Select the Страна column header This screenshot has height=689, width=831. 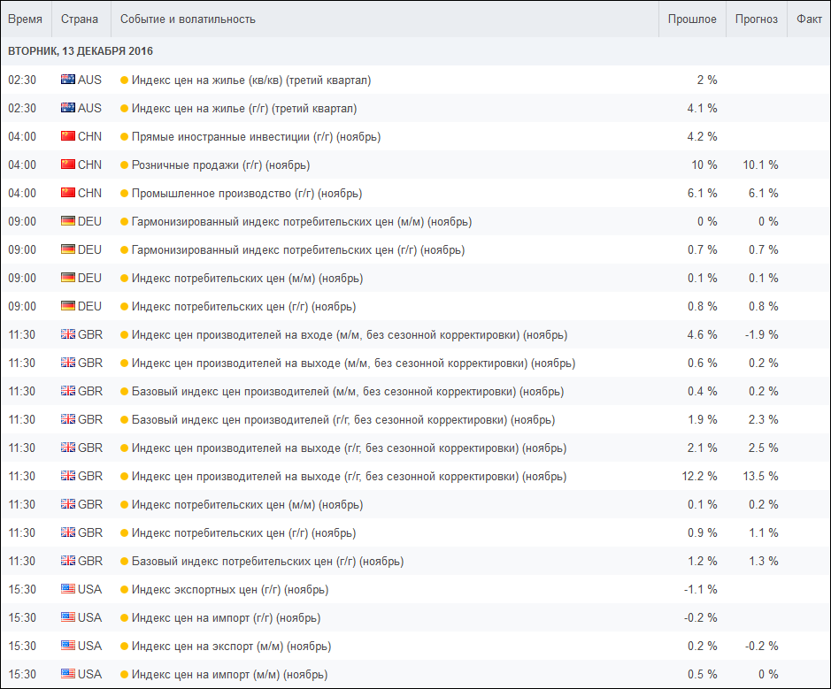click(79, 19)
